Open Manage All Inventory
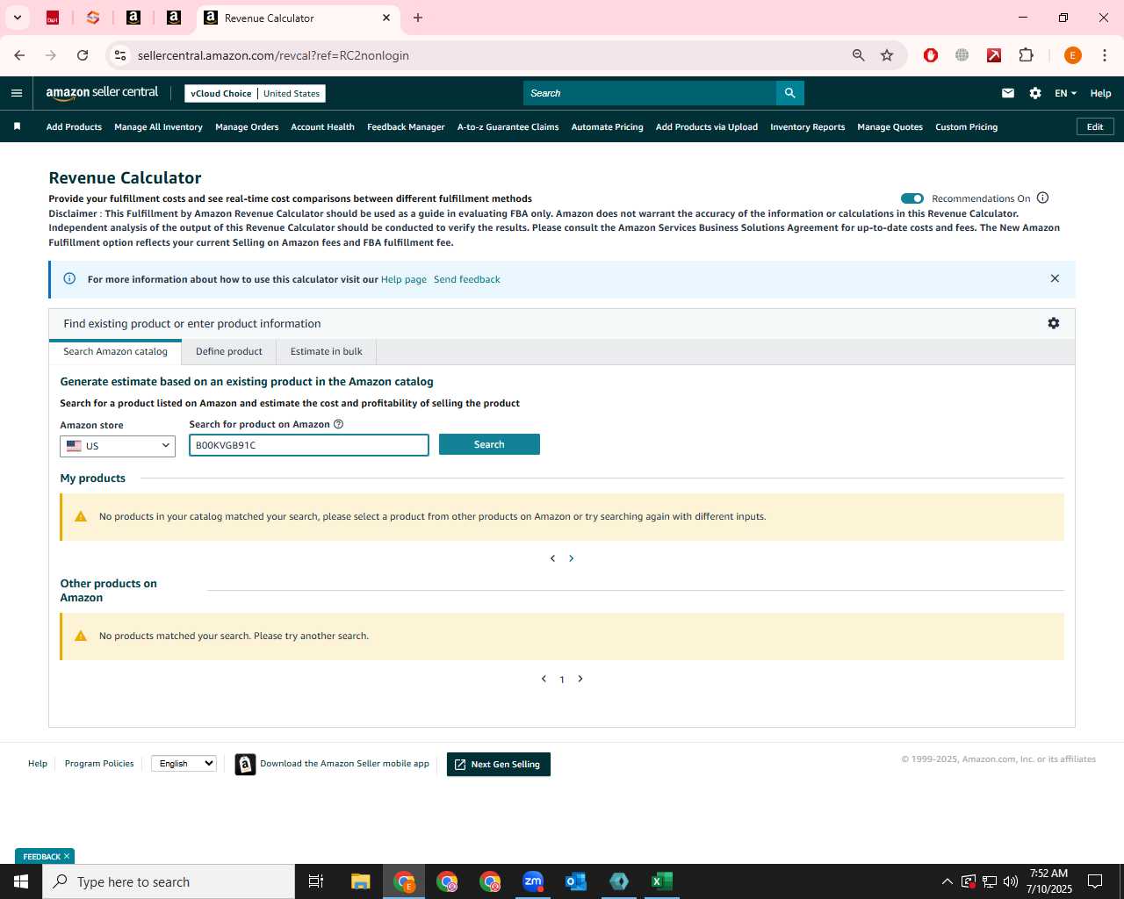 point(158,126)
